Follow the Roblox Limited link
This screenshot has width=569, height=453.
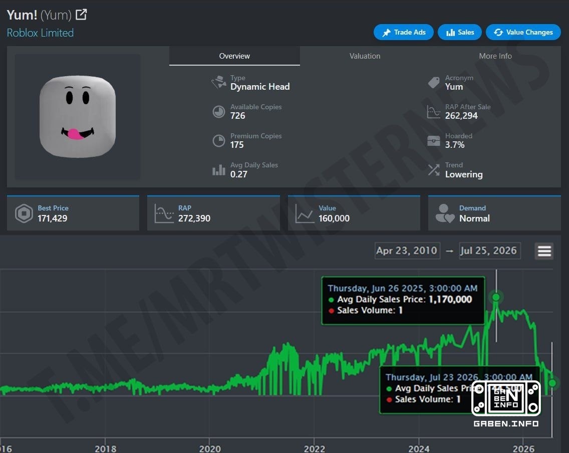point(40,33)
